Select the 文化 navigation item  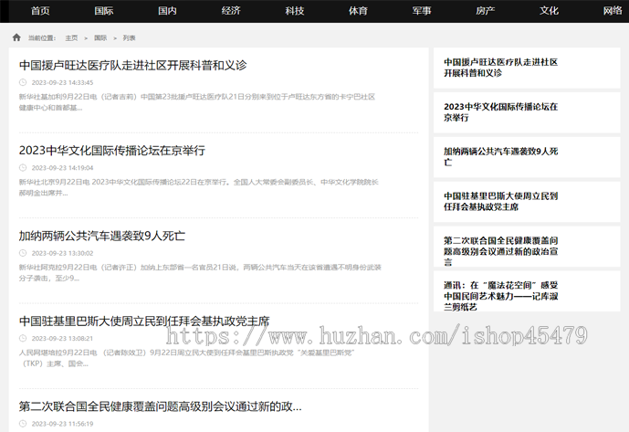click(x=550, y=11)
